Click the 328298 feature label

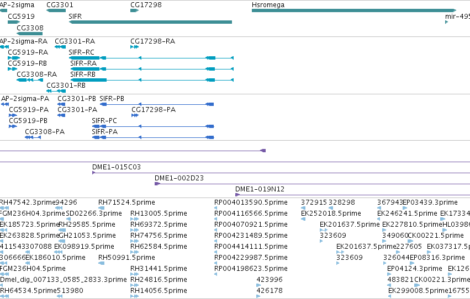[x=342, y=202]
